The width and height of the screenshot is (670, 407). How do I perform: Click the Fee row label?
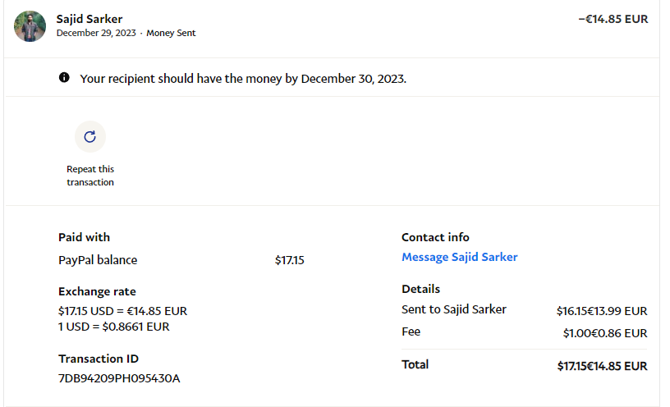(x=411, y=332)
